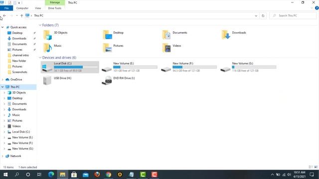Image resolution: width=319 pixels, height=179 pixels.
Task: Expand Network tree node
Action: (2, 156)
